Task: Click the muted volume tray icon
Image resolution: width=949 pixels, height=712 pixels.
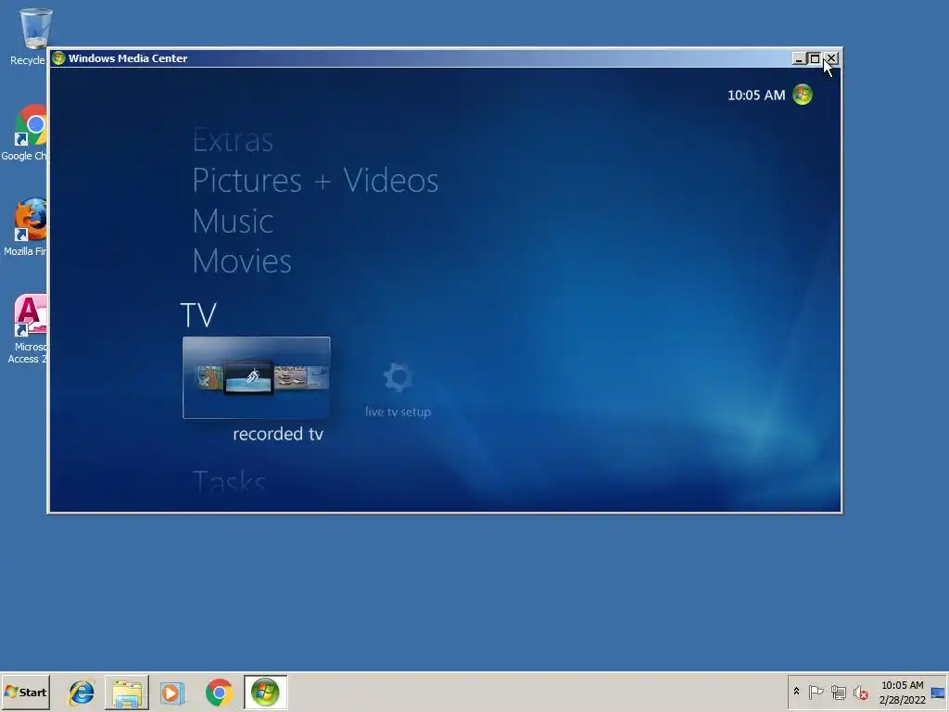Action: [x=861, y=692]
